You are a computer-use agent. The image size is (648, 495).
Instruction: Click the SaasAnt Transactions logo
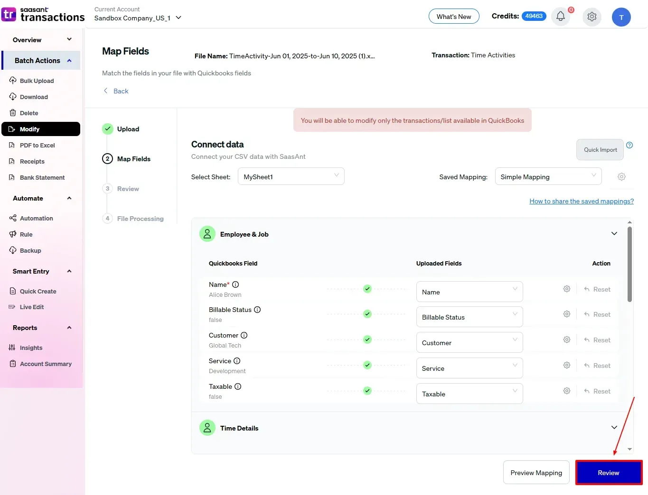point(43,14)
